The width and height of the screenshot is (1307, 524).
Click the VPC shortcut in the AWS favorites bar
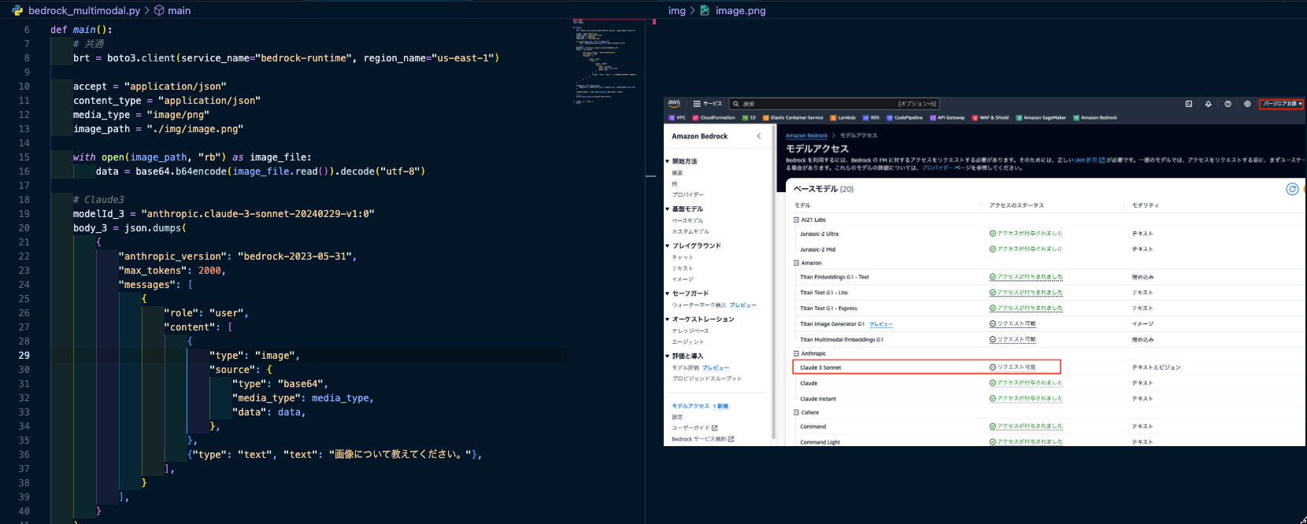point(677,118)
